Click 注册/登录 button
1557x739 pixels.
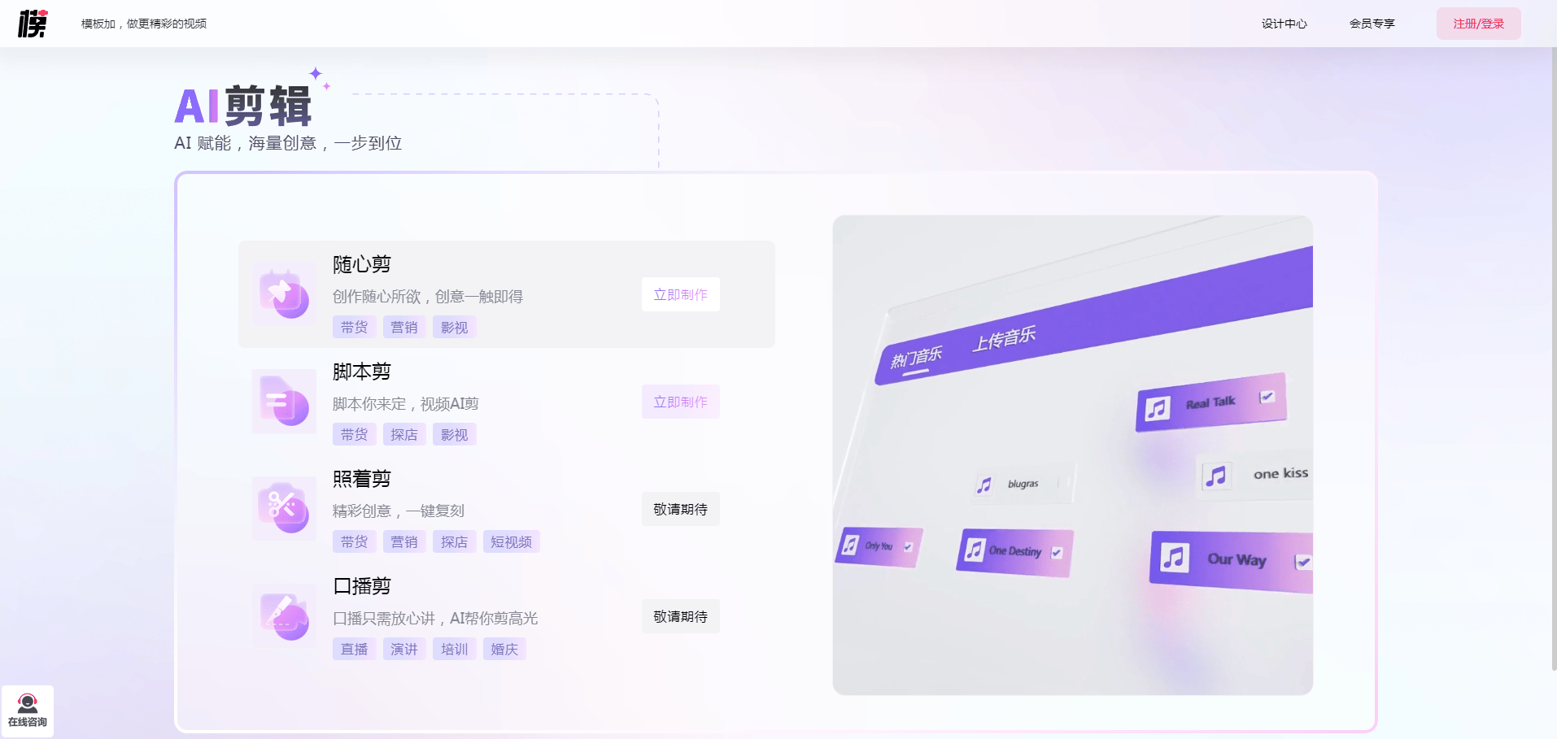point(1478,24)
